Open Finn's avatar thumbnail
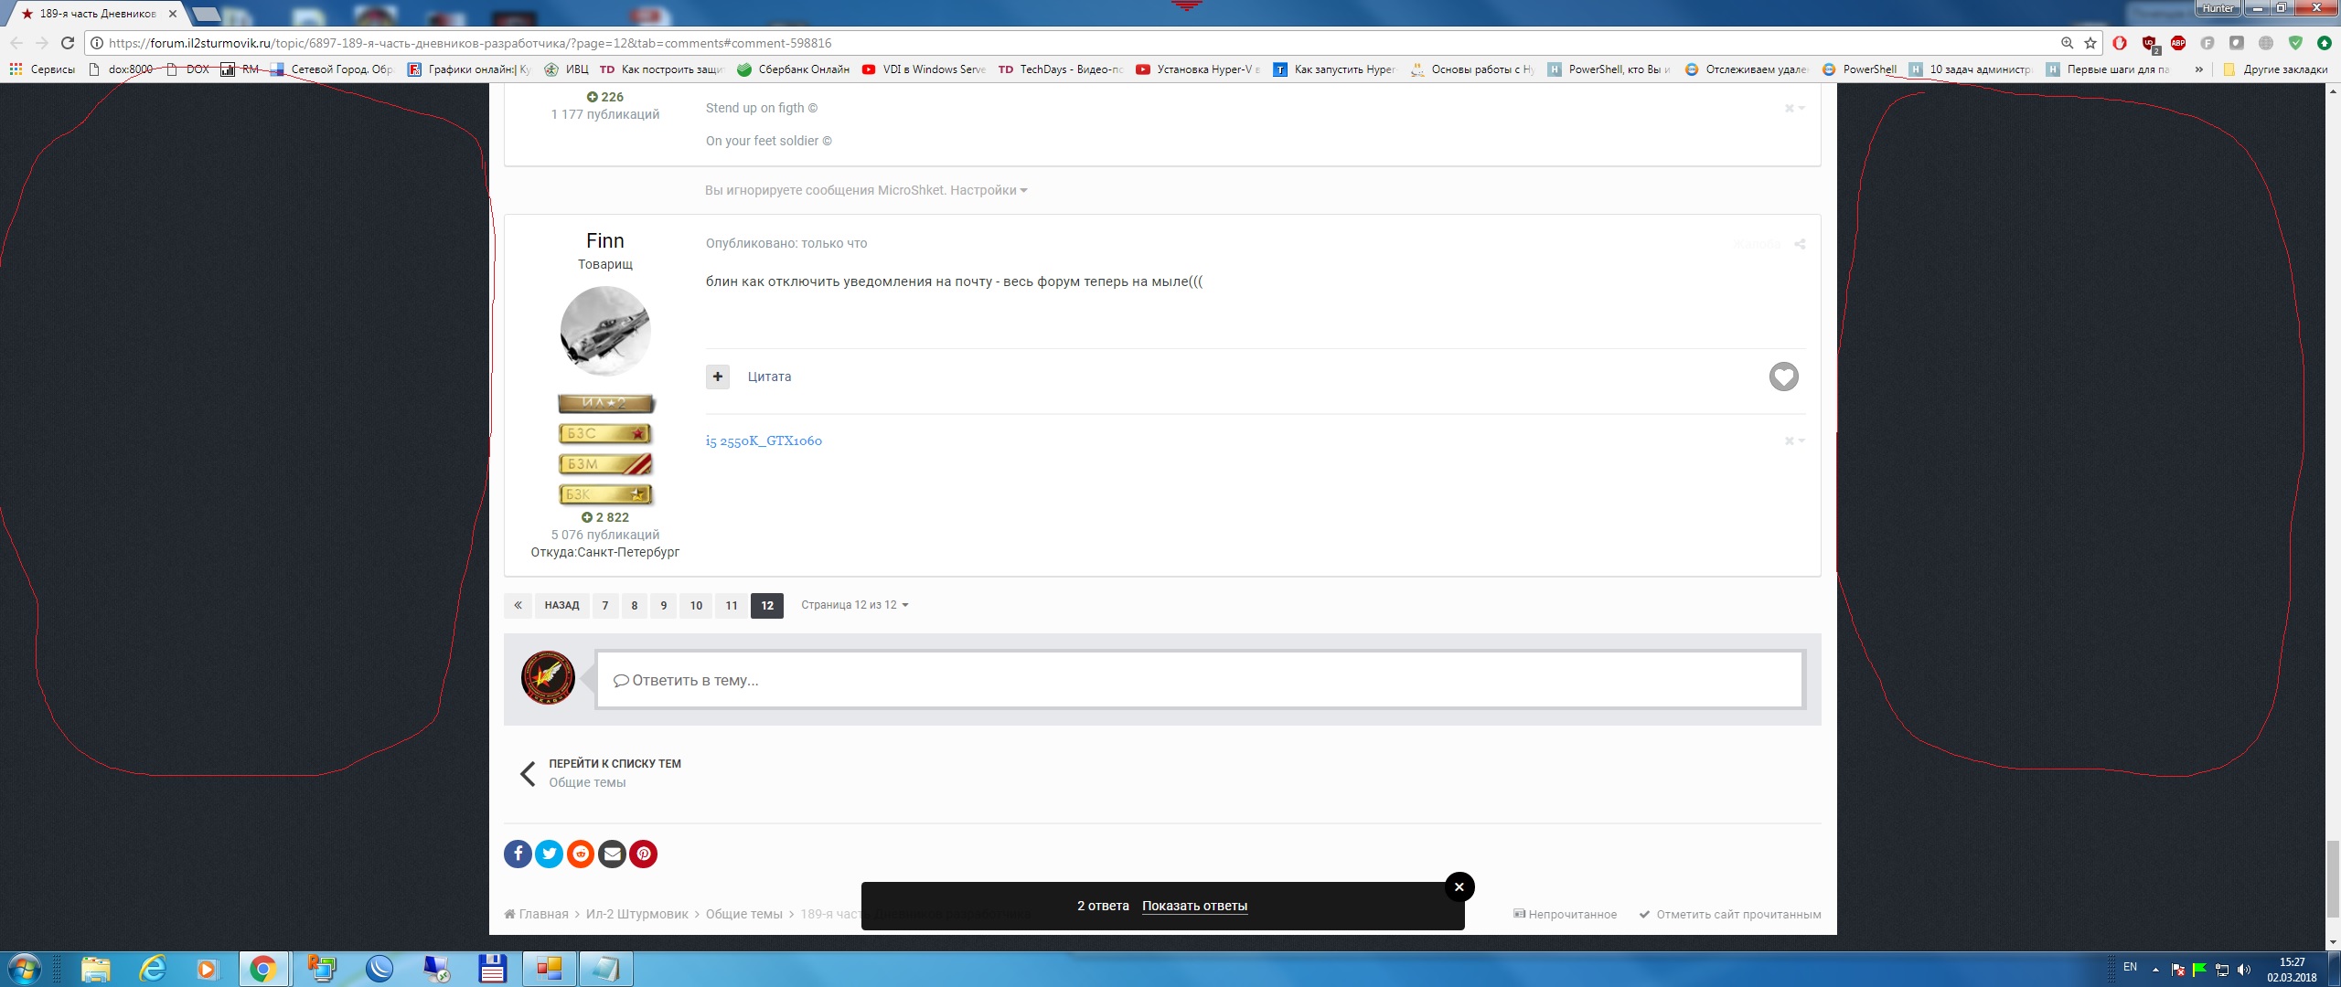Screen dimensions: 2341x987 click(x=605, y=331)
